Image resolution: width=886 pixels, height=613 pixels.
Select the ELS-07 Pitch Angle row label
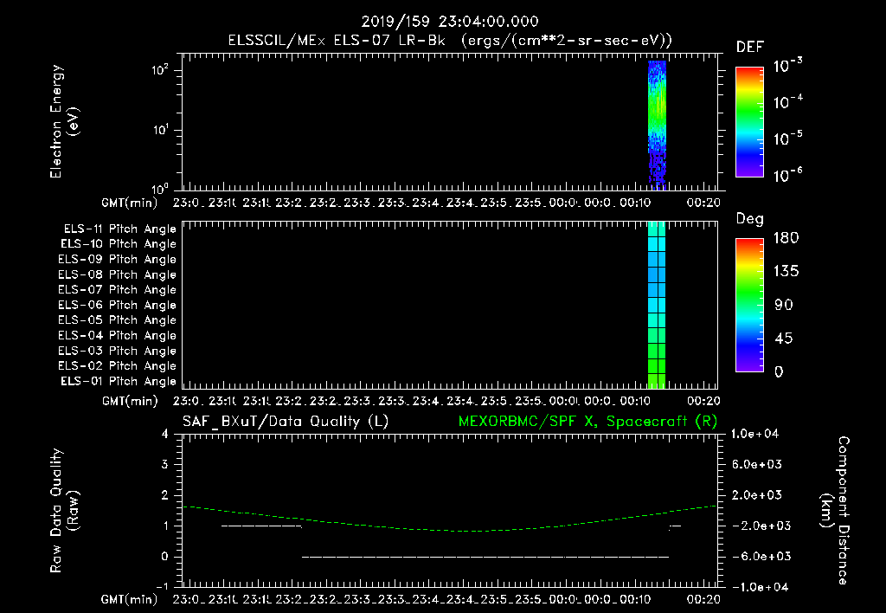pos(117,289)
